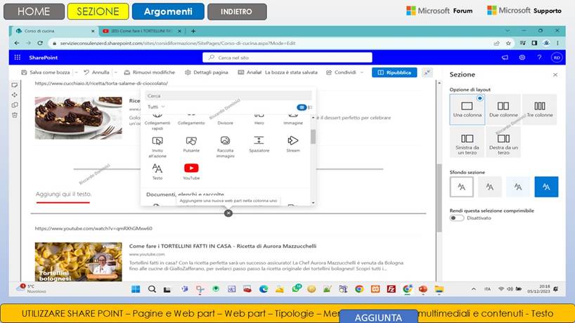Add the Pulsante web part
Image resolution: width=575 pixels, height=323 pixels.
[191, 144]
